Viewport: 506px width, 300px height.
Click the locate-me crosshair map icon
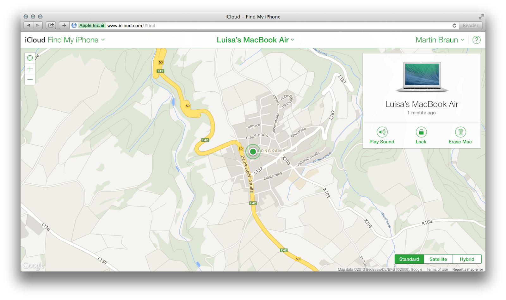pyautogui.click(x=30, y=58)
